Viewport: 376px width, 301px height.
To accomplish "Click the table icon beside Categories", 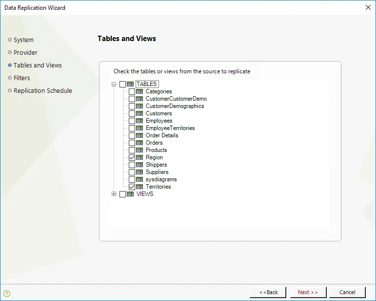I will pyautogui.click(x=139, y=91).
